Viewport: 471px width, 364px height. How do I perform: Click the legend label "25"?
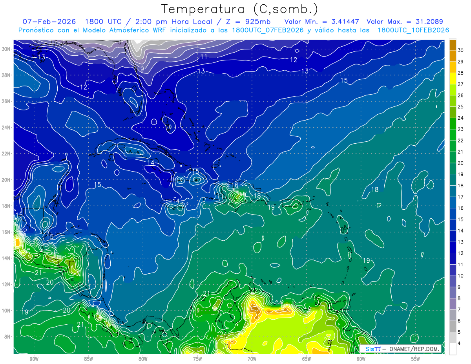(461, 107)
